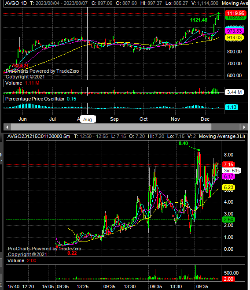Click the 500.00 volume axis label

231,273
